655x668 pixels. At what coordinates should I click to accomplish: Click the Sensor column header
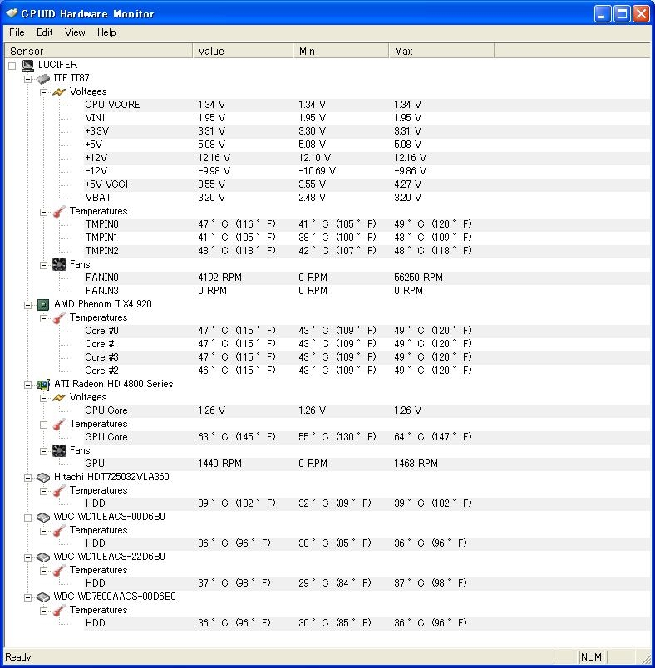[x=98, y=52]
